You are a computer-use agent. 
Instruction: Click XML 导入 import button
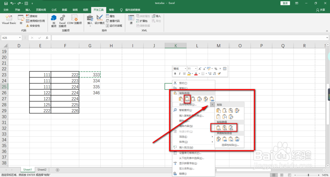click(156, 16)
